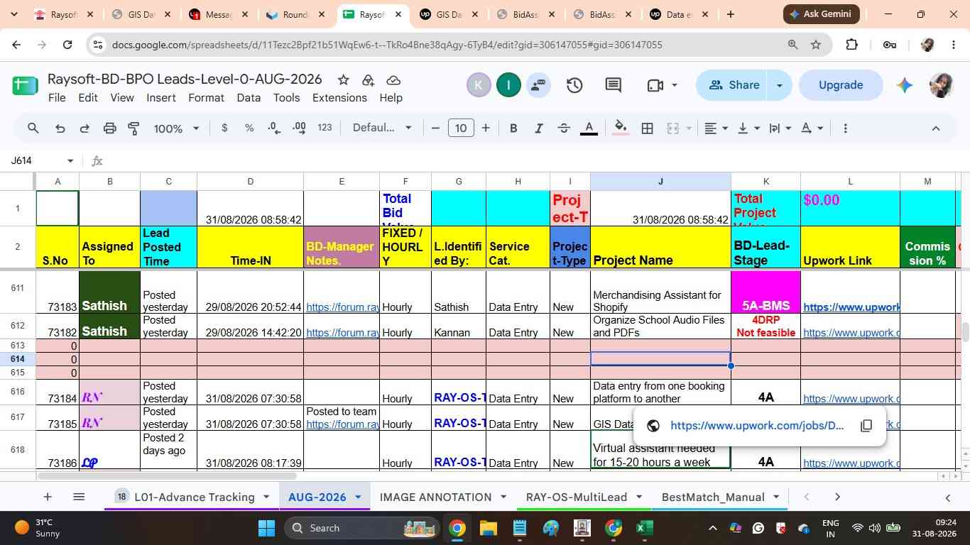This screenshot has width=970, height=545.
Task: Click the fill color bucket icon
Action: point(620,128)
